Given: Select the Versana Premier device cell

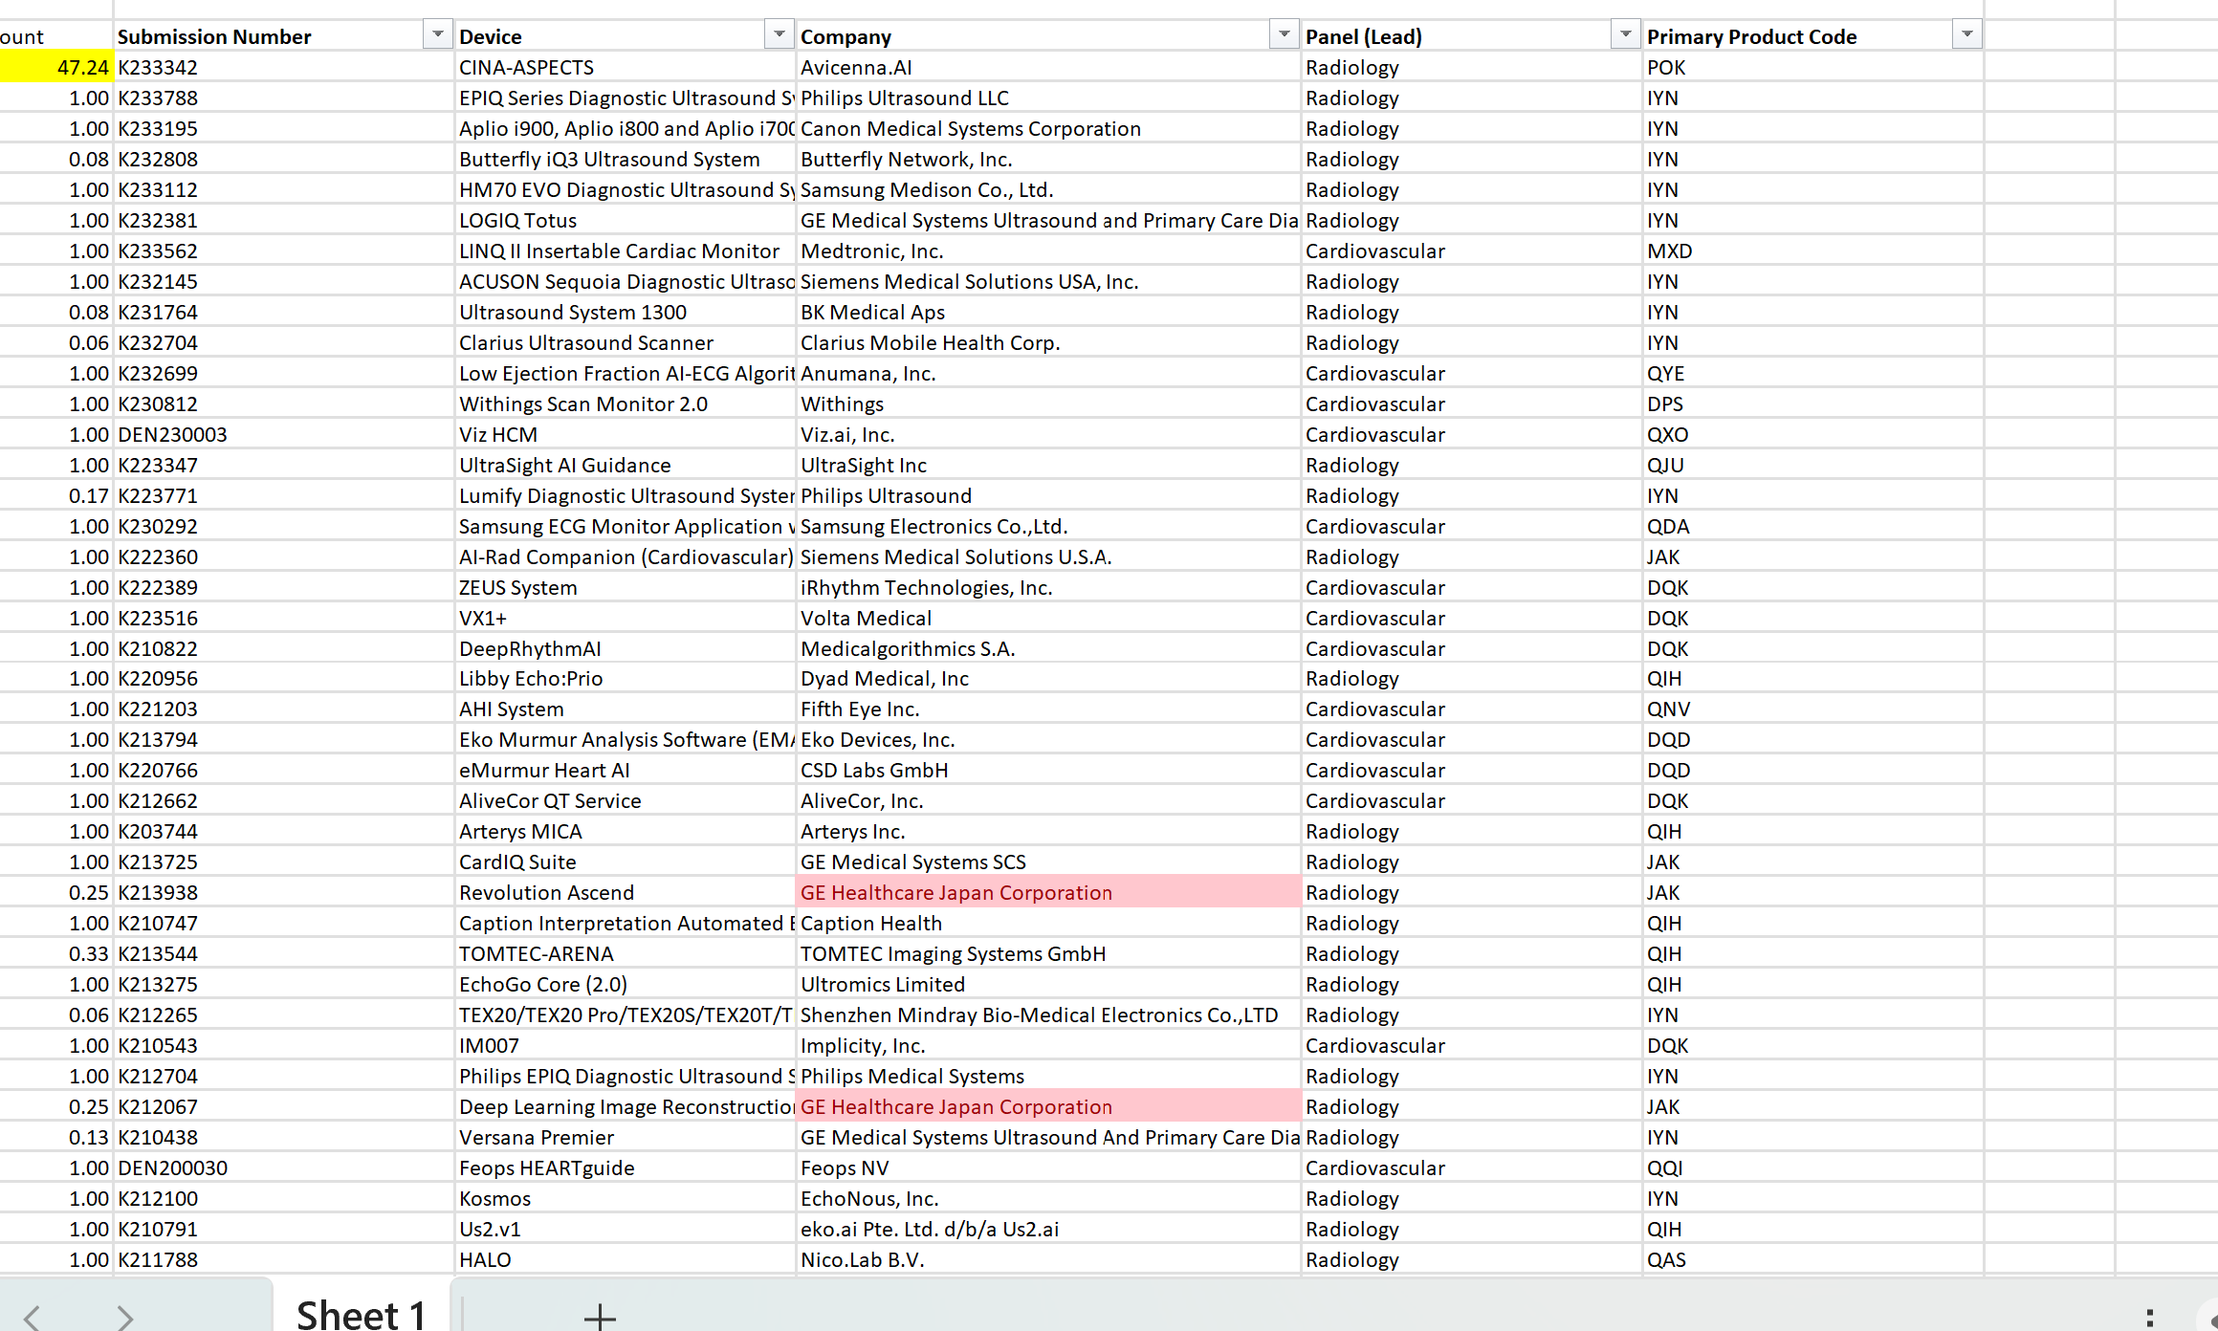Looking at the screenshot, I should pyautogui.click(x=626, y=1137).
